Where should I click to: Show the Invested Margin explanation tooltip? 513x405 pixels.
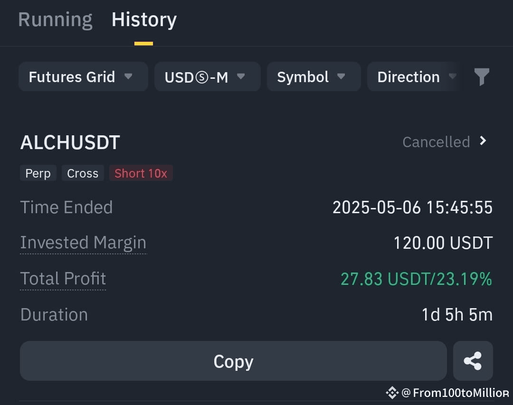coord(83,244)
